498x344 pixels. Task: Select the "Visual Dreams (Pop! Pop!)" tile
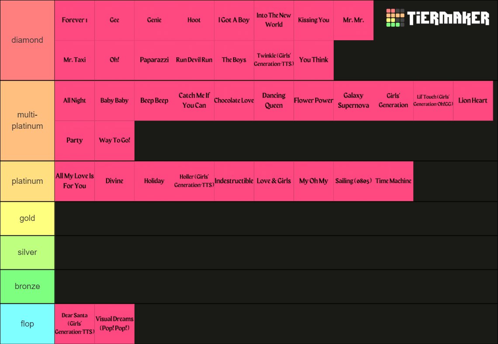coord(114,324)
